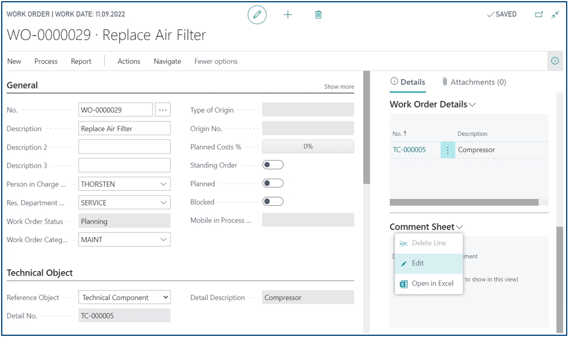Click the Description 3 input field
The image size is (569, 337).
[124, 165]
